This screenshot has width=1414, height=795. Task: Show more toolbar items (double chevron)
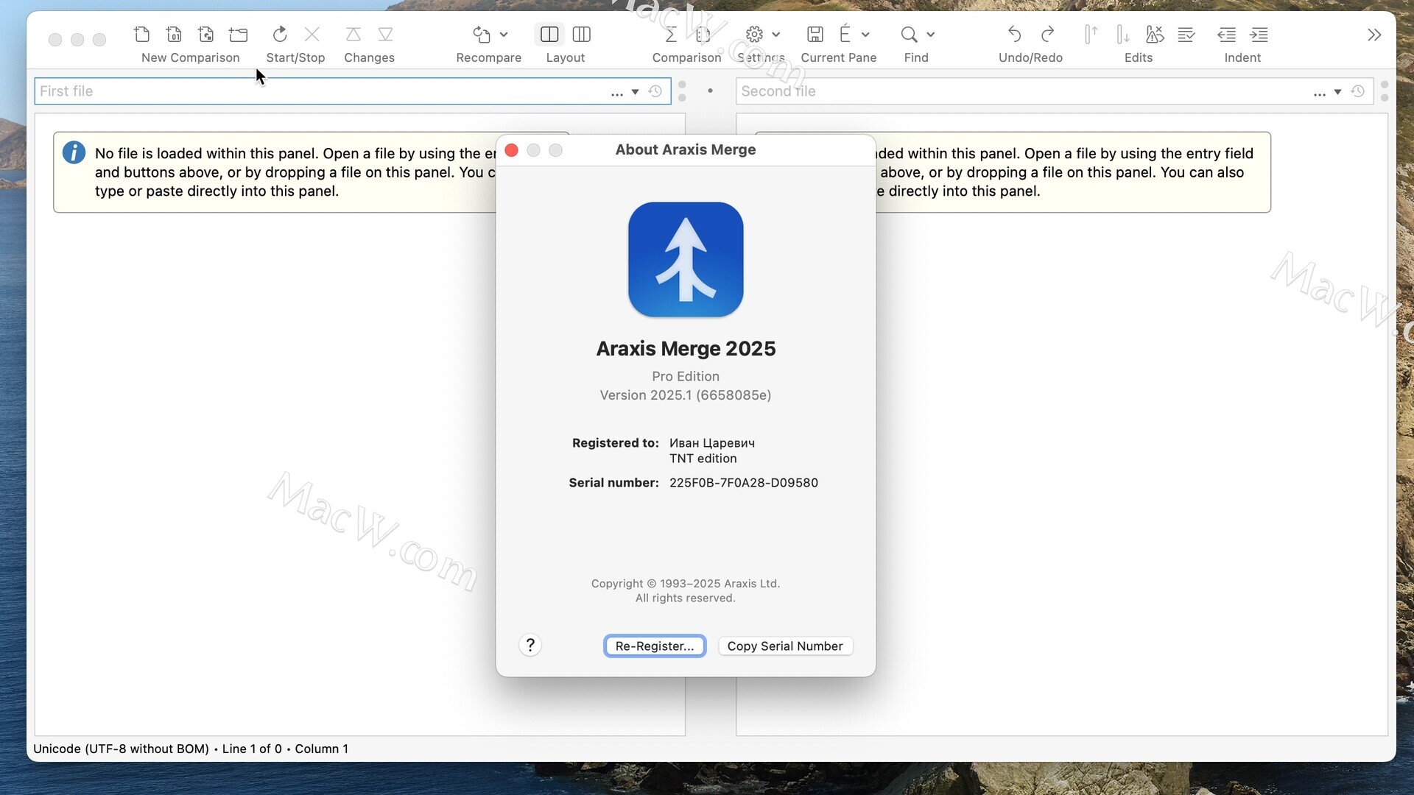pyautogui.click(x=1374, y=35)
